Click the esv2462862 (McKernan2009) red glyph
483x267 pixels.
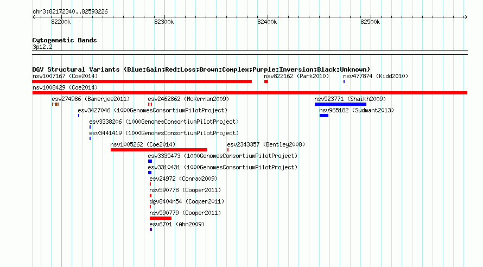click(x=150, y=104)
